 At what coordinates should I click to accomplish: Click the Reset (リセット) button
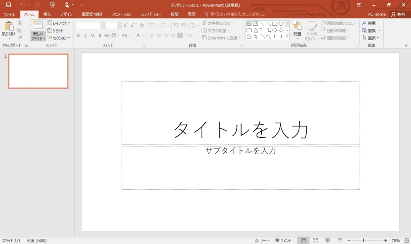pos(55,31)
